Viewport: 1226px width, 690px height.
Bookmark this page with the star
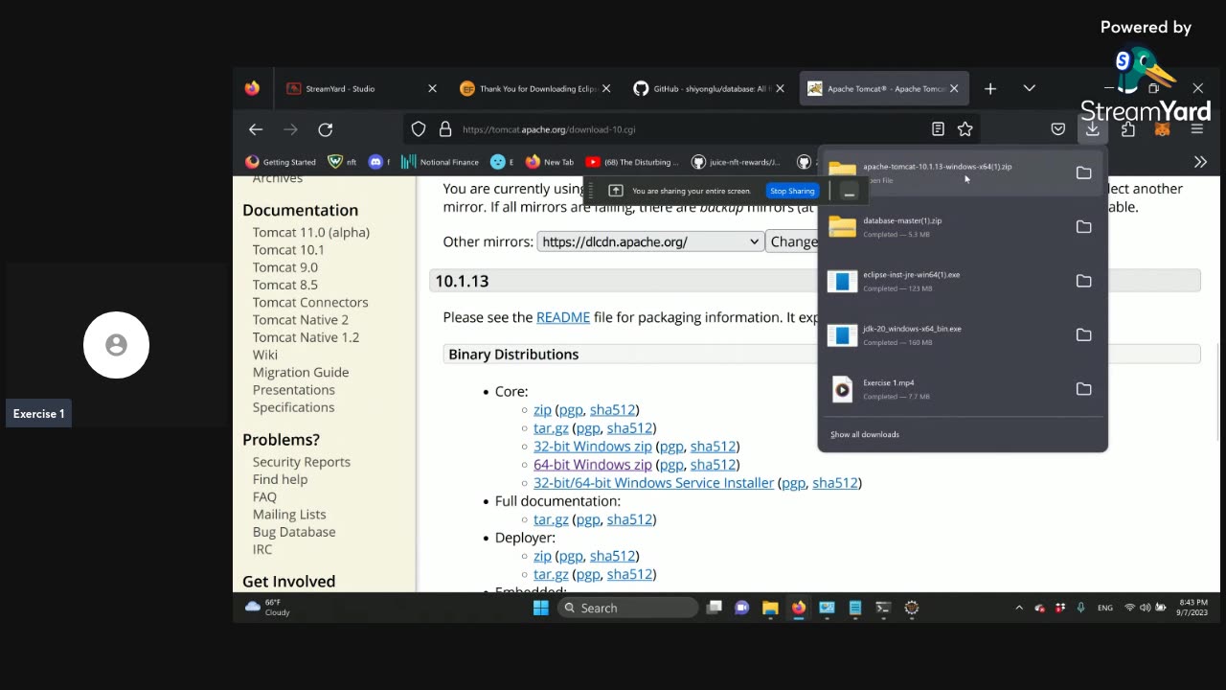965,129
